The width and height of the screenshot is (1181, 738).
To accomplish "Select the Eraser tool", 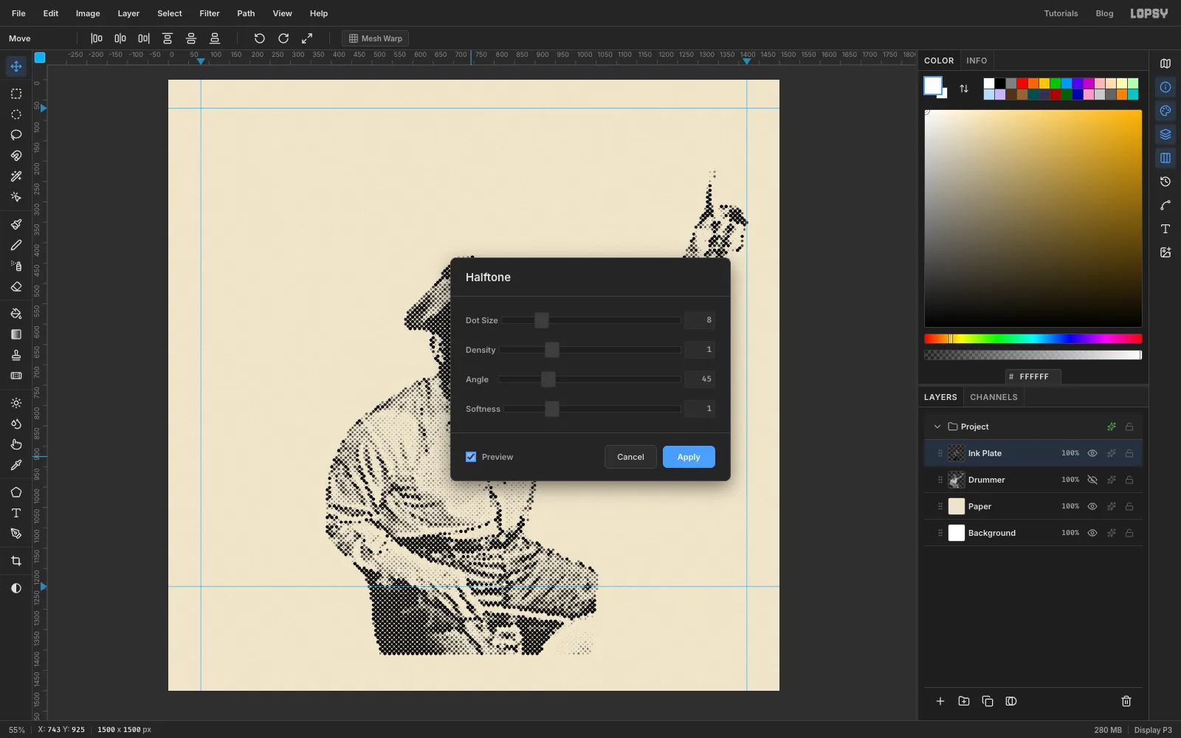I will [x=16, y=287].
